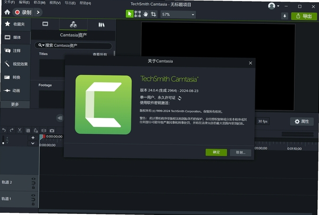The height and width of the screenshot is (215, 319).
Task: Open the 编辑(E) menu
Action: point(24,3)
